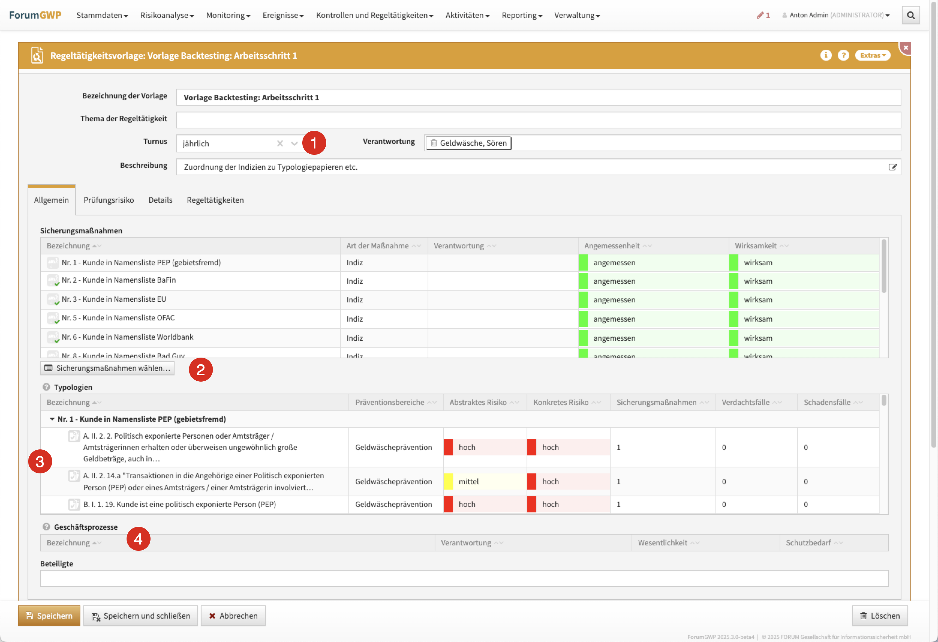Remove Geldwäsche, Sören via trash icon
938x642 pixels.
coord(434,143)
